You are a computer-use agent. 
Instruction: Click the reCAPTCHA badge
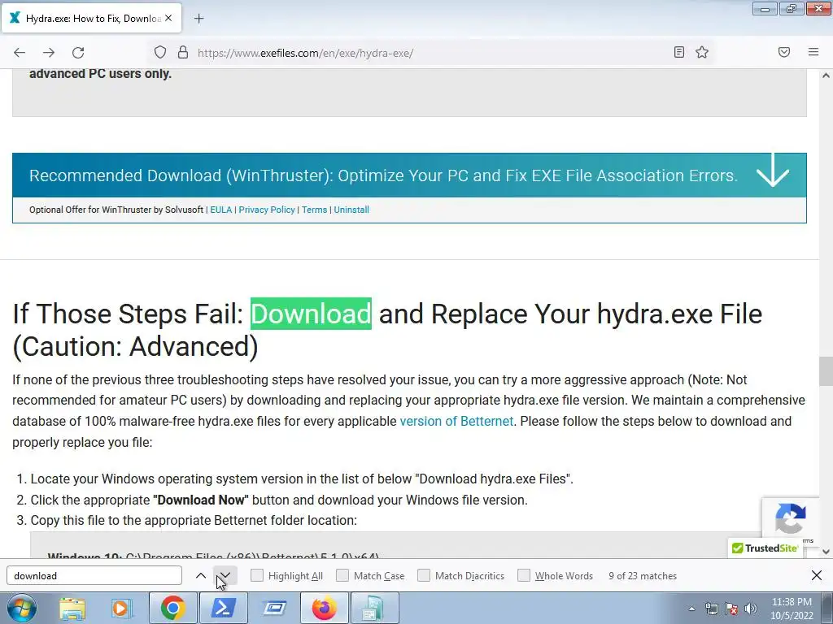(791, 518)
